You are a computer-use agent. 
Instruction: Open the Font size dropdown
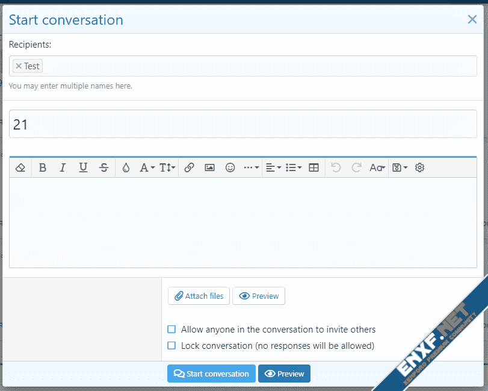pos(167,168)
